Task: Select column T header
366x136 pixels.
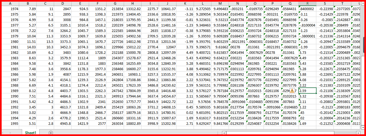Action: click(x=342, y=4)
